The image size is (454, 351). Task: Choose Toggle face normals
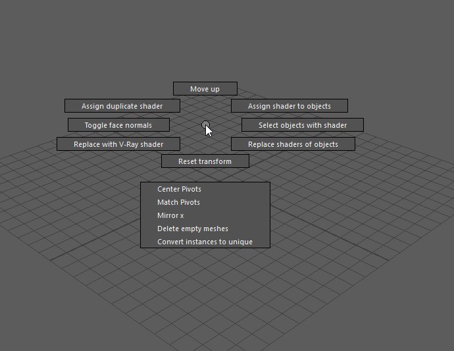coord(118,125)
